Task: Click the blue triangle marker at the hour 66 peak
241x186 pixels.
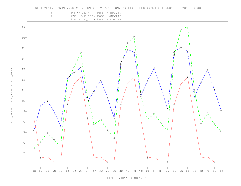Action: click(x=181, y=47)
